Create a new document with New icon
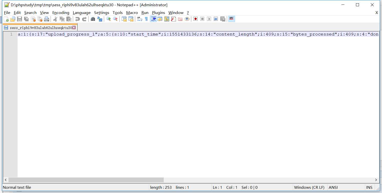Image resolution: width=382 pixels, height=193 pixels. click(x=6, y=19)
